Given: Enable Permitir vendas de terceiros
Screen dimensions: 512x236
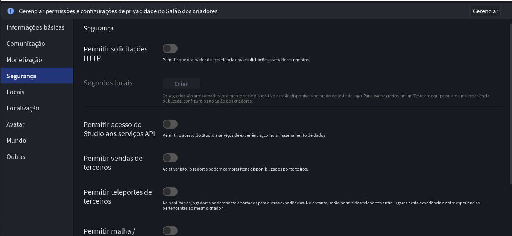Looking at the screenshot, I should tap(170, 158).
